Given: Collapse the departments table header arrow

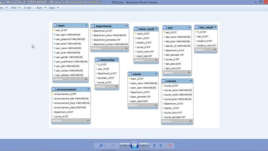Looking at the screenshot, I should click(x=126, y=26).
